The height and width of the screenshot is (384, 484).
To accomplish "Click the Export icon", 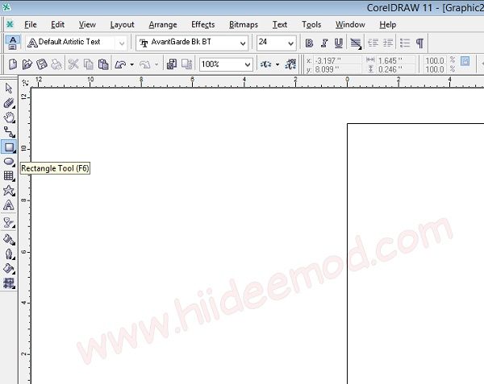I will click(x=187, y=64).
